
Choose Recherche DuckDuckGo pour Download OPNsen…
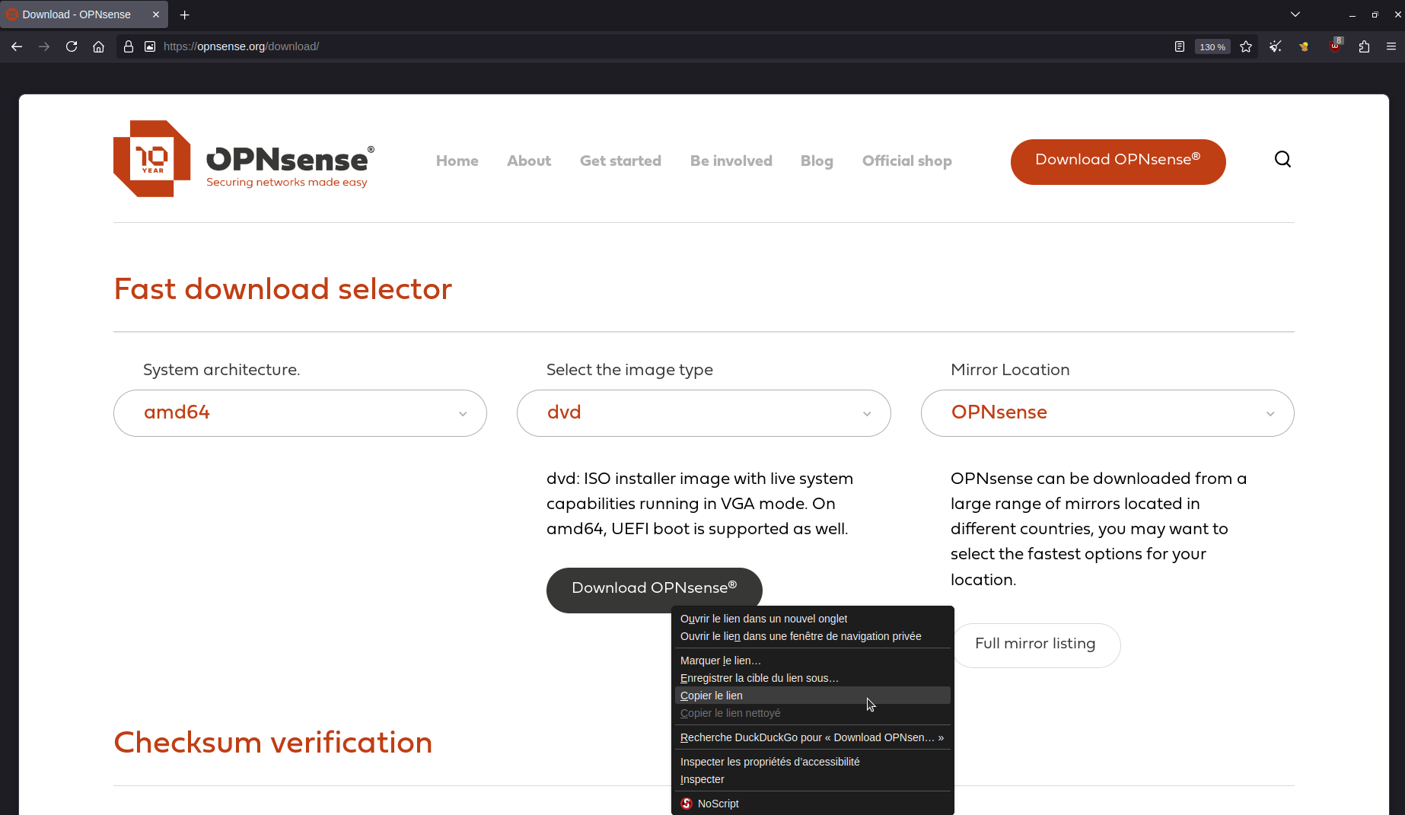812,737
